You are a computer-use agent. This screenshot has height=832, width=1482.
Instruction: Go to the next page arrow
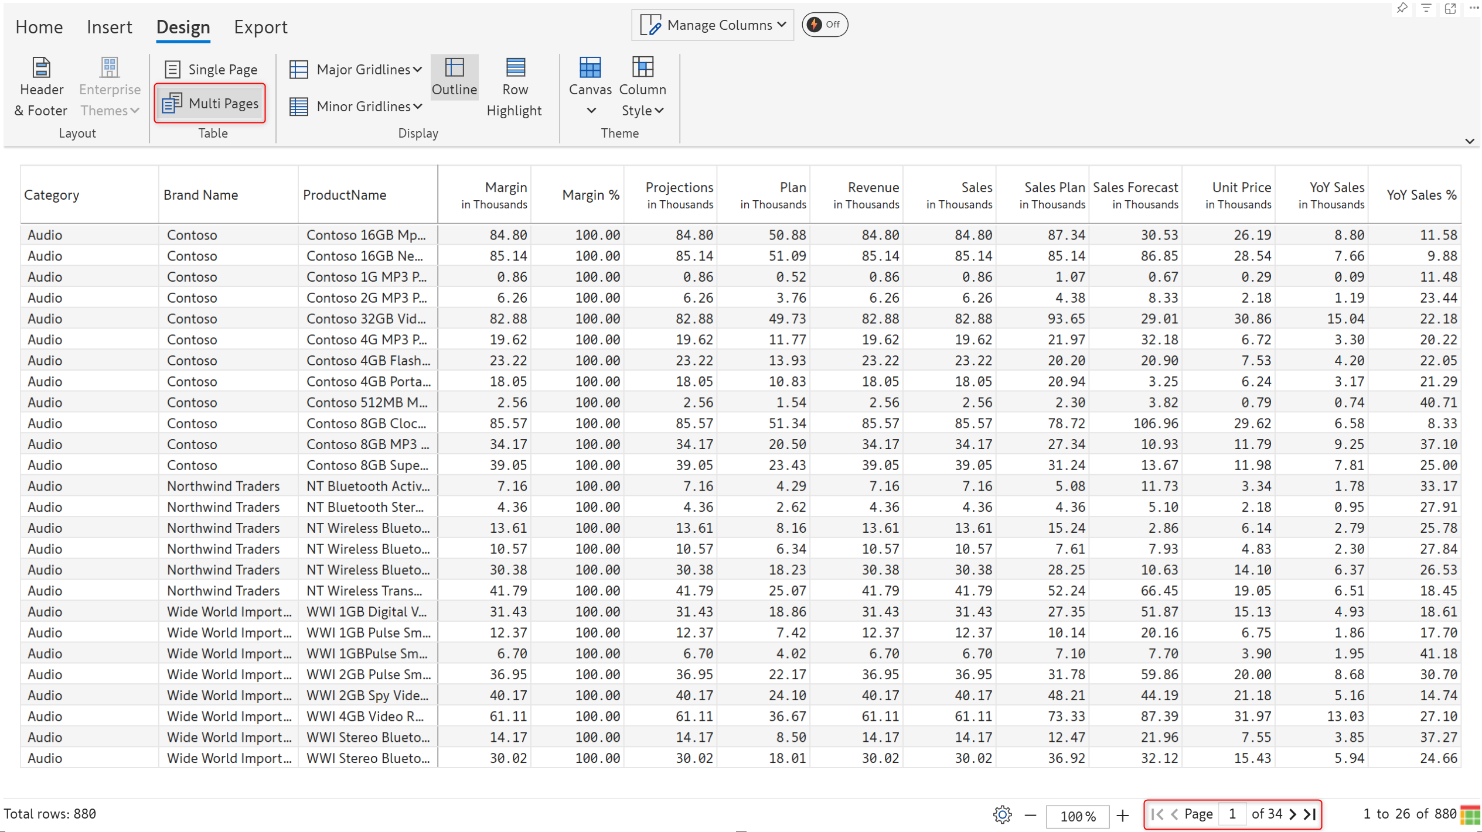tap(1293, 814)
